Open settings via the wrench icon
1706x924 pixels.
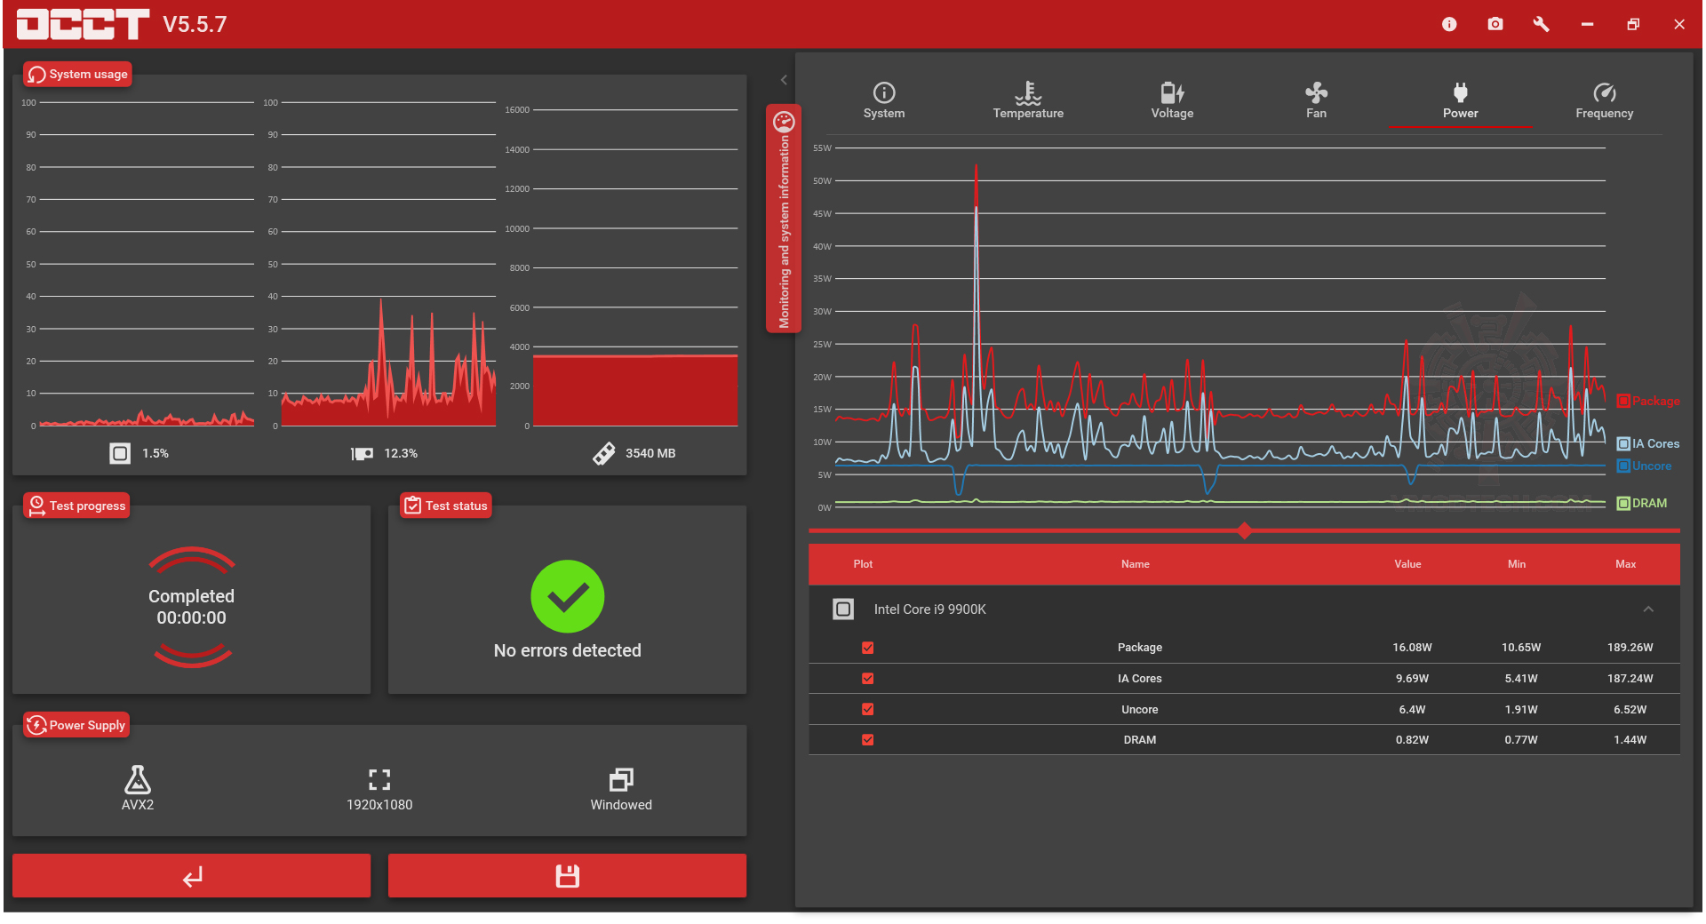pos(1542,24)
